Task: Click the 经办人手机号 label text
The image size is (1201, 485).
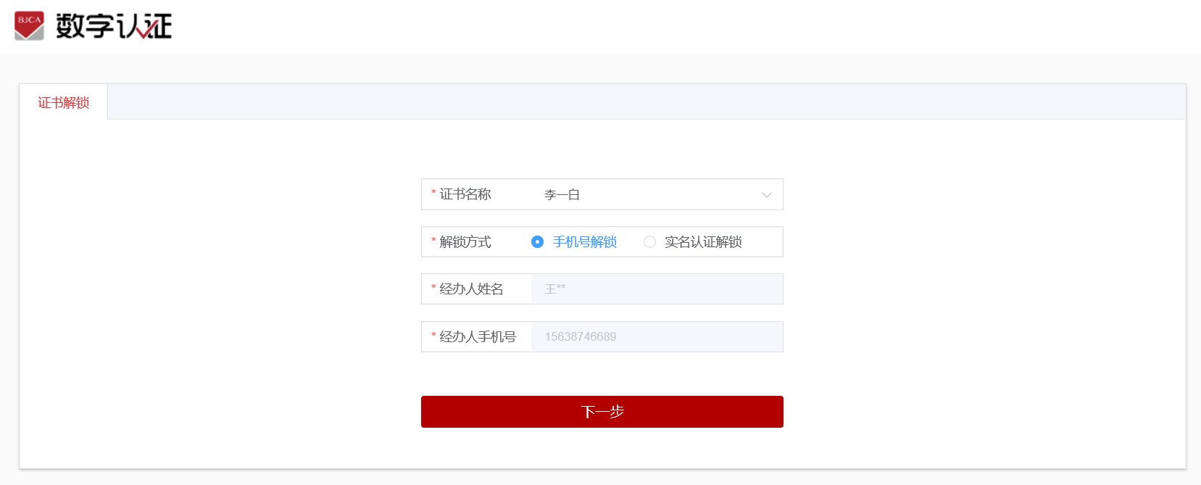Action: pos(478,337)
